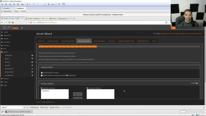206x116 pixels.
Task: Click the reader view icon in address bar
Action: [x=166, y=23]
